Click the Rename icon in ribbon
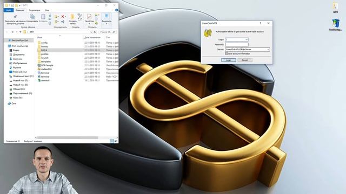This screenshot has height=194, width=346. (63, 22)
